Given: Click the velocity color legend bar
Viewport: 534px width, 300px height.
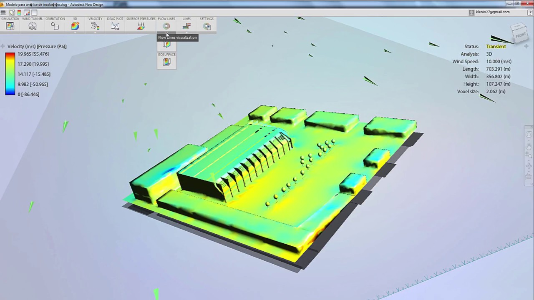Looking at the screenshot, I should tap(10, 74).
